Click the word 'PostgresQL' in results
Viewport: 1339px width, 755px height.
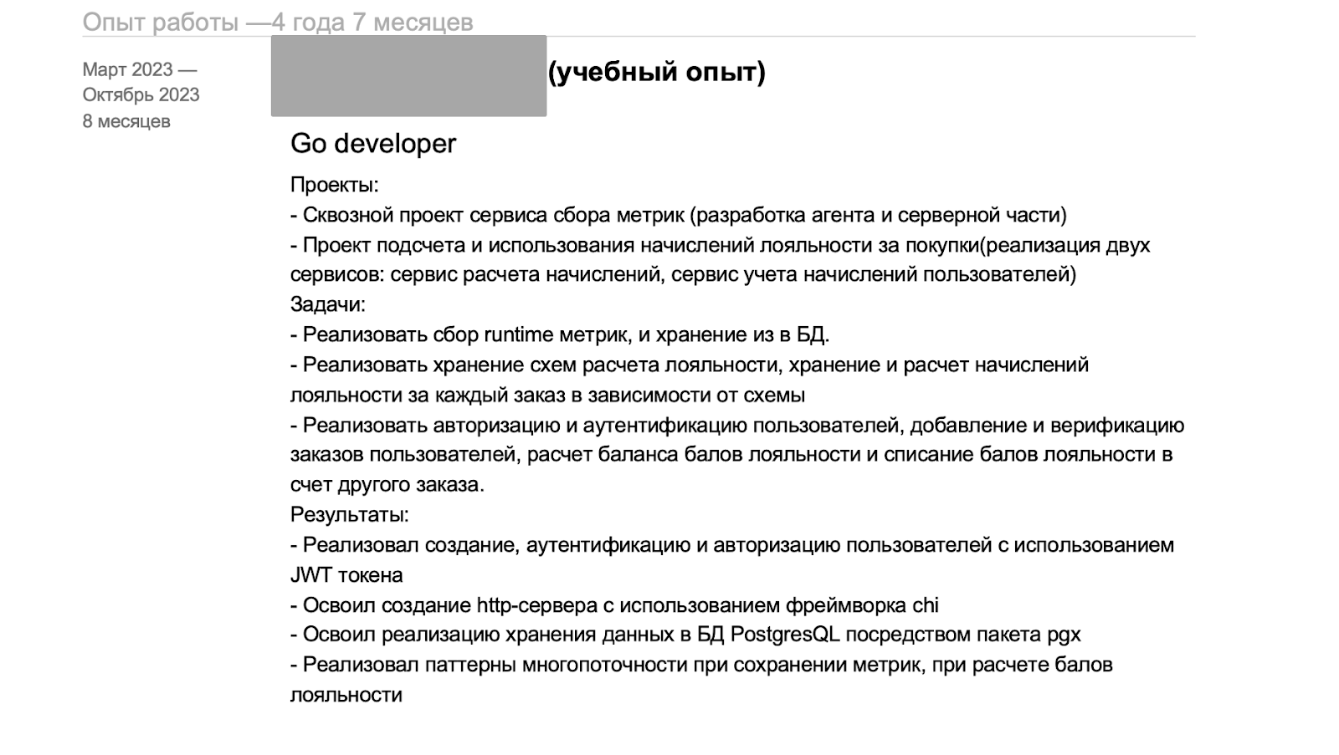784,634
